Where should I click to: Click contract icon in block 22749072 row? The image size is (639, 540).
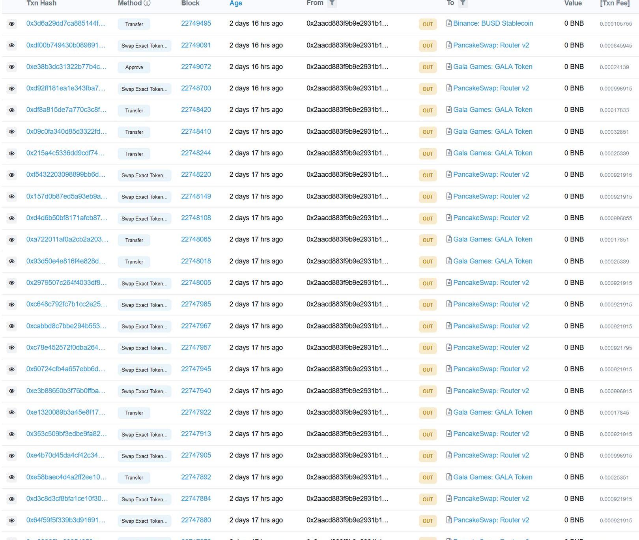449,67
